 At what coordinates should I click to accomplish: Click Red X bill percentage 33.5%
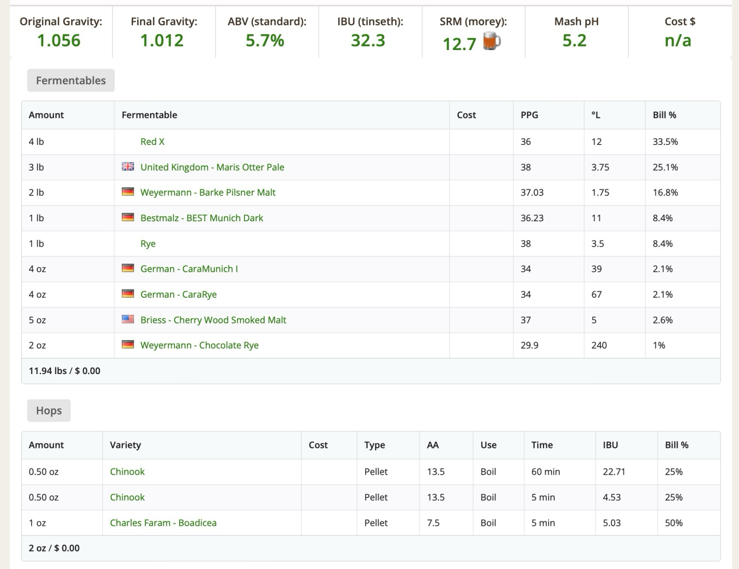pos(665,141)
